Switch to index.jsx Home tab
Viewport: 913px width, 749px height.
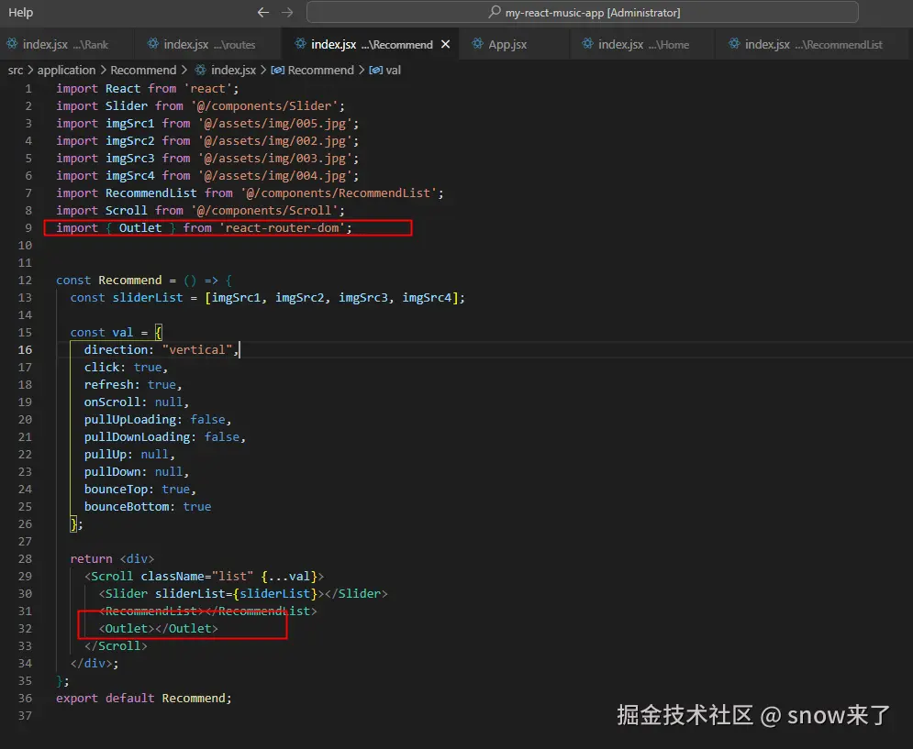[x=643, y=44]
